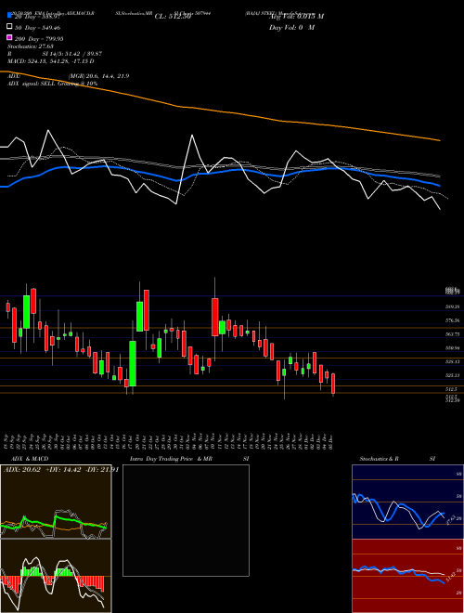Click the 'CL: 512.50' closing price text
Viewport: 464px width, 613px height.
tap(173, 17)
